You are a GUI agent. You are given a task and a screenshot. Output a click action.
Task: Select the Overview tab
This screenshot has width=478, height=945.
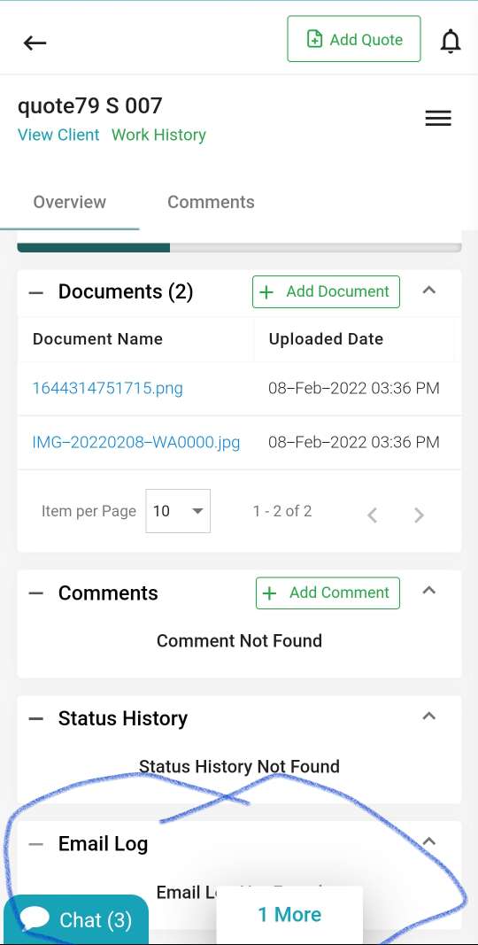70,202
